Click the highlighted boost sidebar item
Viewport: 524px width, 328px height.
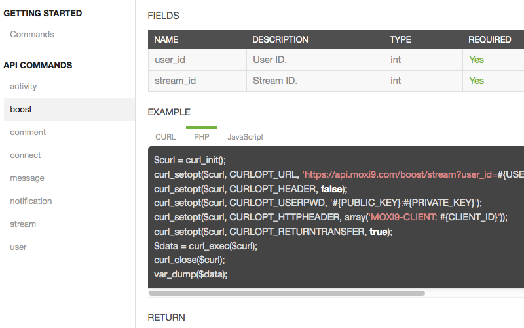(x=21, y=109)
